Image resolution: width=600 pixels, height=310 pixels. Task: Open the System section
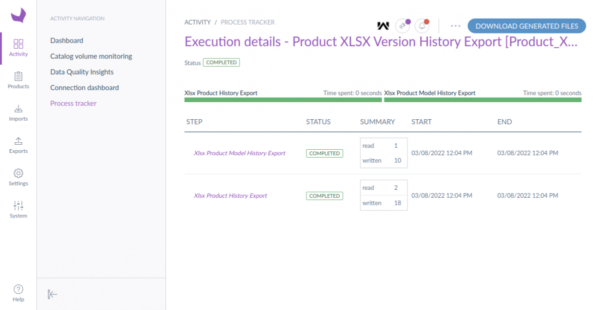pos(18,210)
